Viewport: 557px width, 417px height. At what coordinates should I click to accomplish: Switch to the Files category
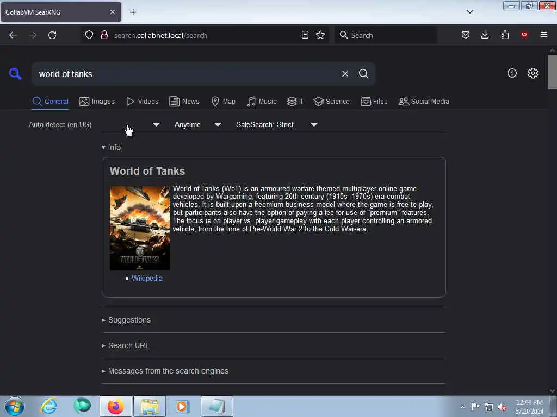(x=374, y=102)
